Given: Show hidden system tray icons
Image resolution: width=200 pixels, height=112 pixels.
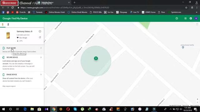Looking at the screenshot, I should pos(171,109).
